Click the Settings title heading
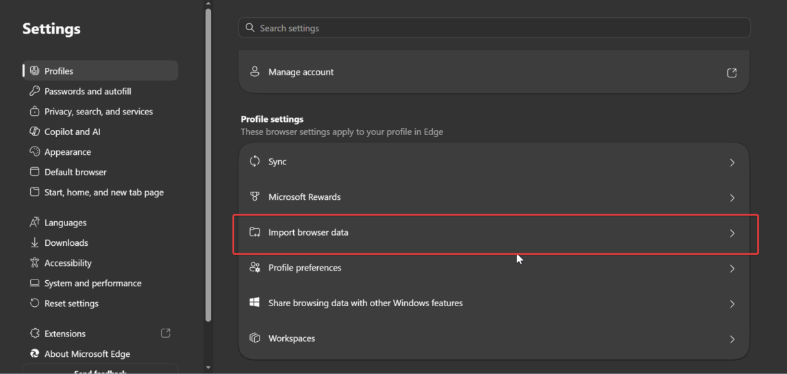Screen dimensions: 787x374 pyautogui.click(x=51, y=29)
